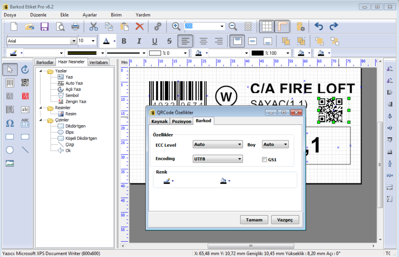Open the print preview icon
The width and height of the screenshot is (399, 257).
tap(60, 27)
